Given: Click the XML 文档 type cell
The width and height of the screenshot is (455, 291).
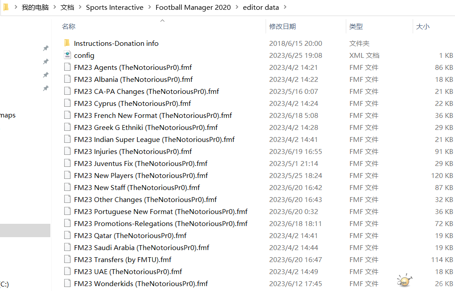Looking at the screenshot, I should pyautogui.click(x=364, y=55).
